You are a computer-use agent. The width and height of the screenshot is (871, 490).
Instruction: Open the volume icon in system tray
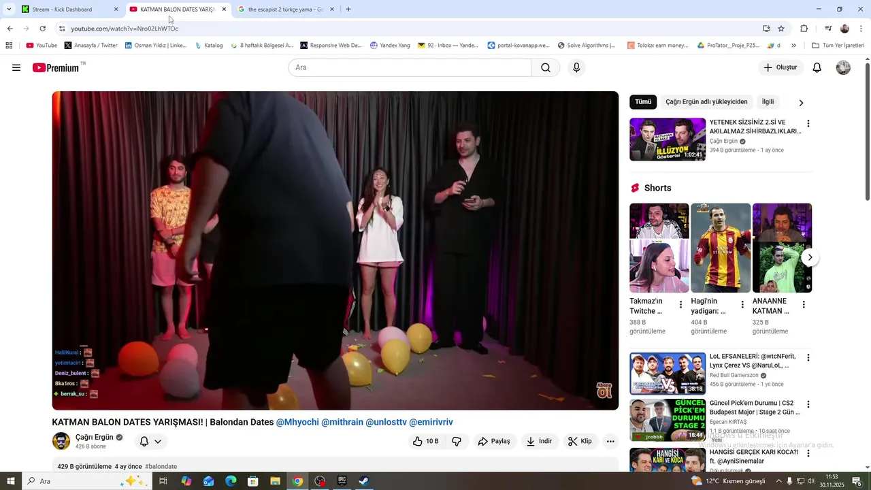811,481
